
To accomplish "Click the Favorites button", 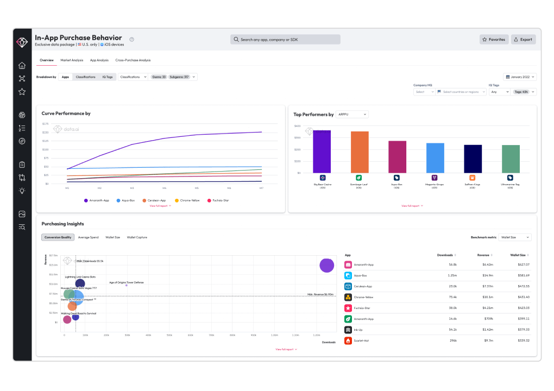I will click(494, 40).
